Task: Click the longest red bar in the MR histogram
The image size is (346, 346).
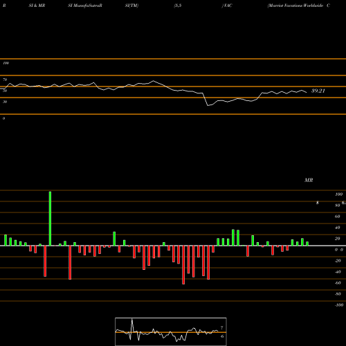Action: point(183,265)
